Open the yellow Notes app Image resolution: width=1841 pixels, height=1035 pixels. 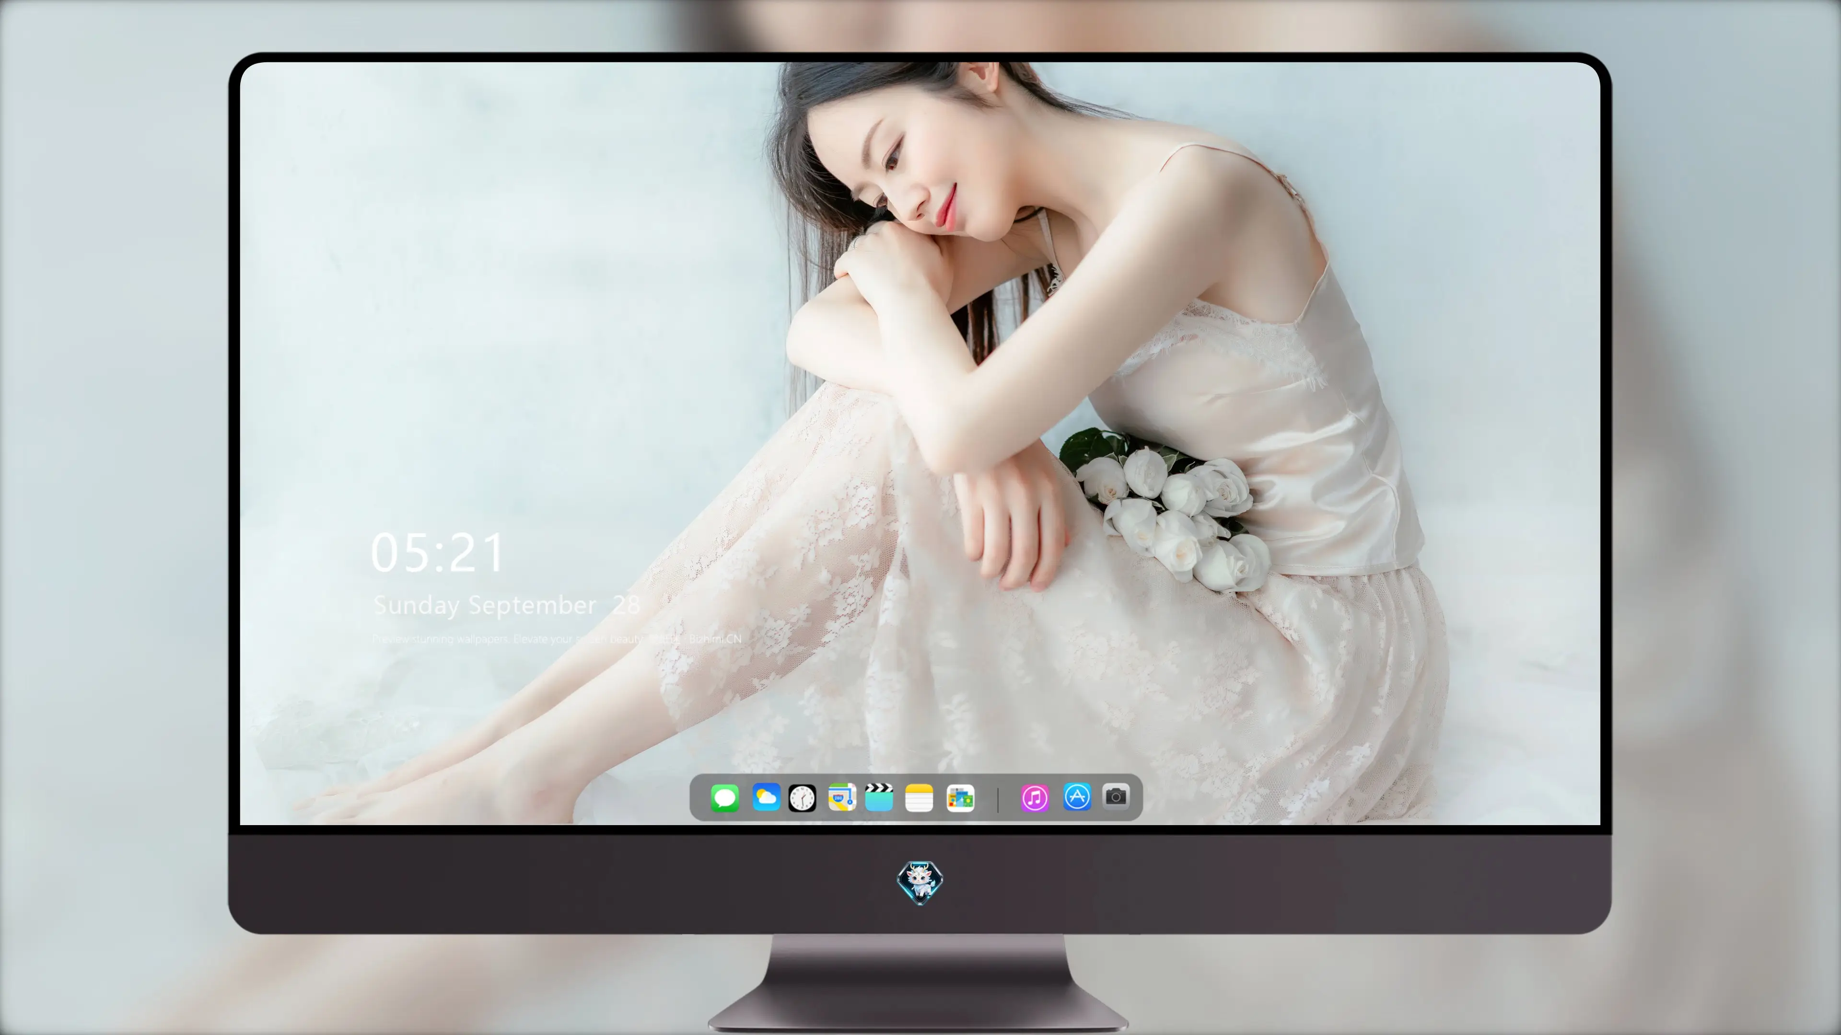919,798
